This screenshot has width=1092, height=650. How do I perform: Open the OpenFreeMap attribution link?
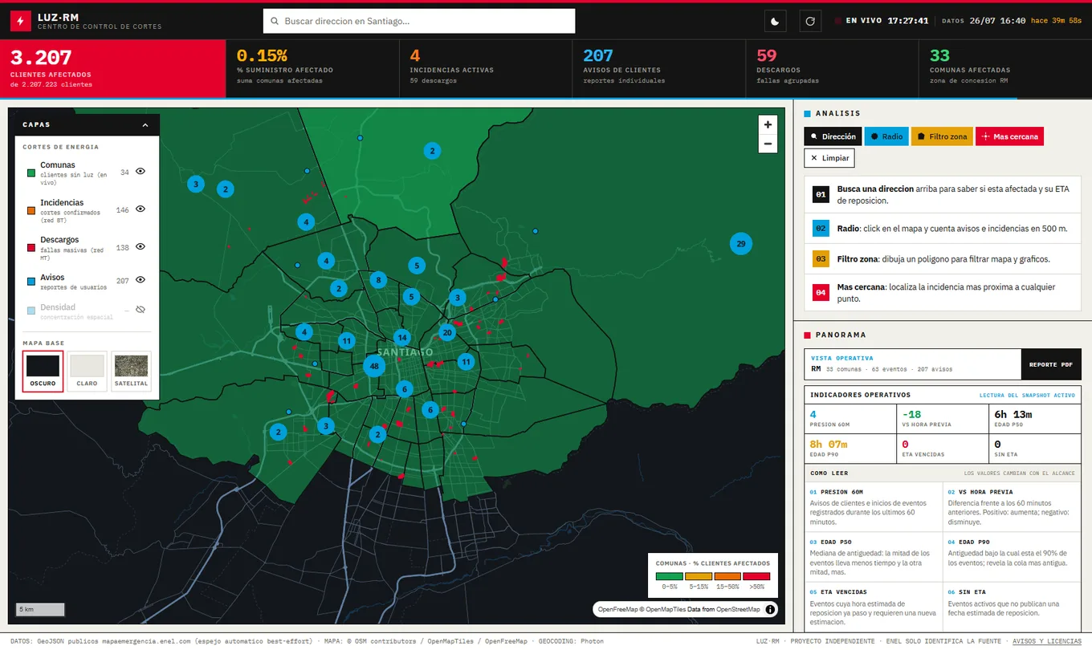(617, 610)
